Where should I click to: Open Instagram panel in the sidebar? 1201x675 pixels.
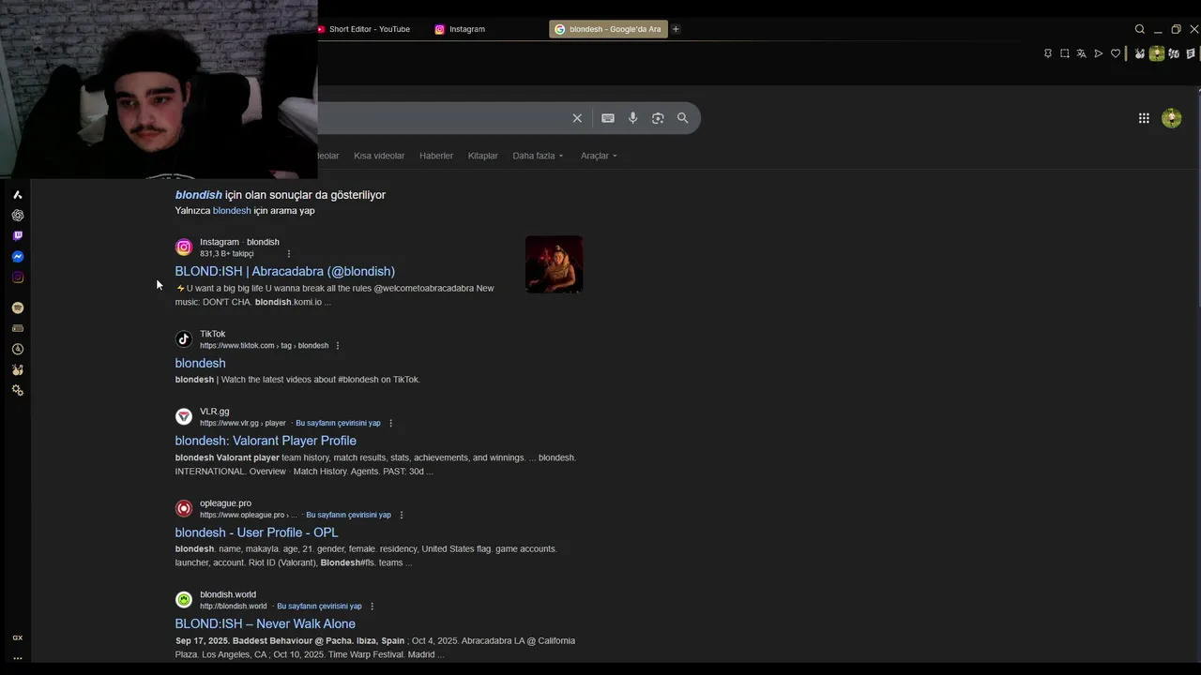pyautogui.click(x=17, y=277)
